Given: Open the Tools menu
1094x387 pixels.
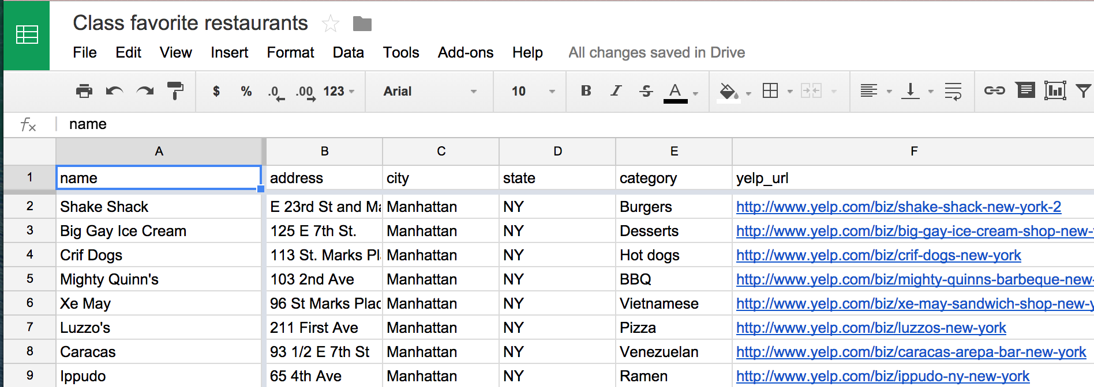Looking at the screenshot, I should (401, 52).
